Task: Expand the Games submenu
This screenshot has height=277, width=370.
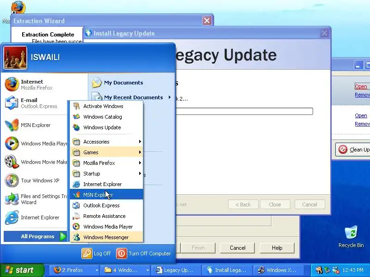Action: tap(106, 152)
